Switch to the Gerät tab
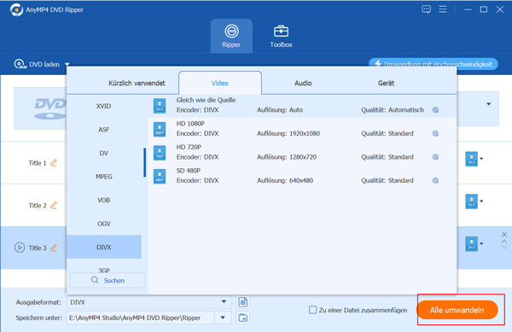Image resolution: width=512 pixels, height=332 pixels. pos(386,84)
